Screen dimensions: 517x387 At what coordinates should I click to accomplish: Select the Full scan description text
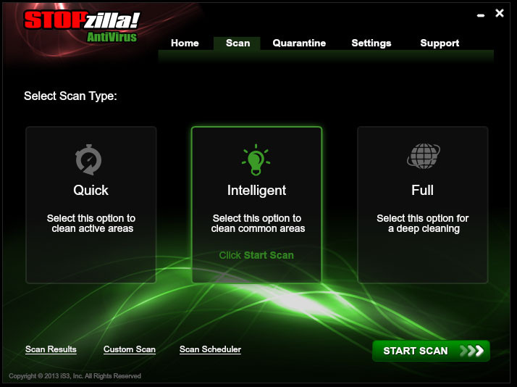click(x=423, y=223)
